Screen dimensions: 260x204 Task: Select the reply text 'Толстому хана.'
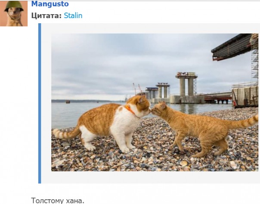point(58,201)
